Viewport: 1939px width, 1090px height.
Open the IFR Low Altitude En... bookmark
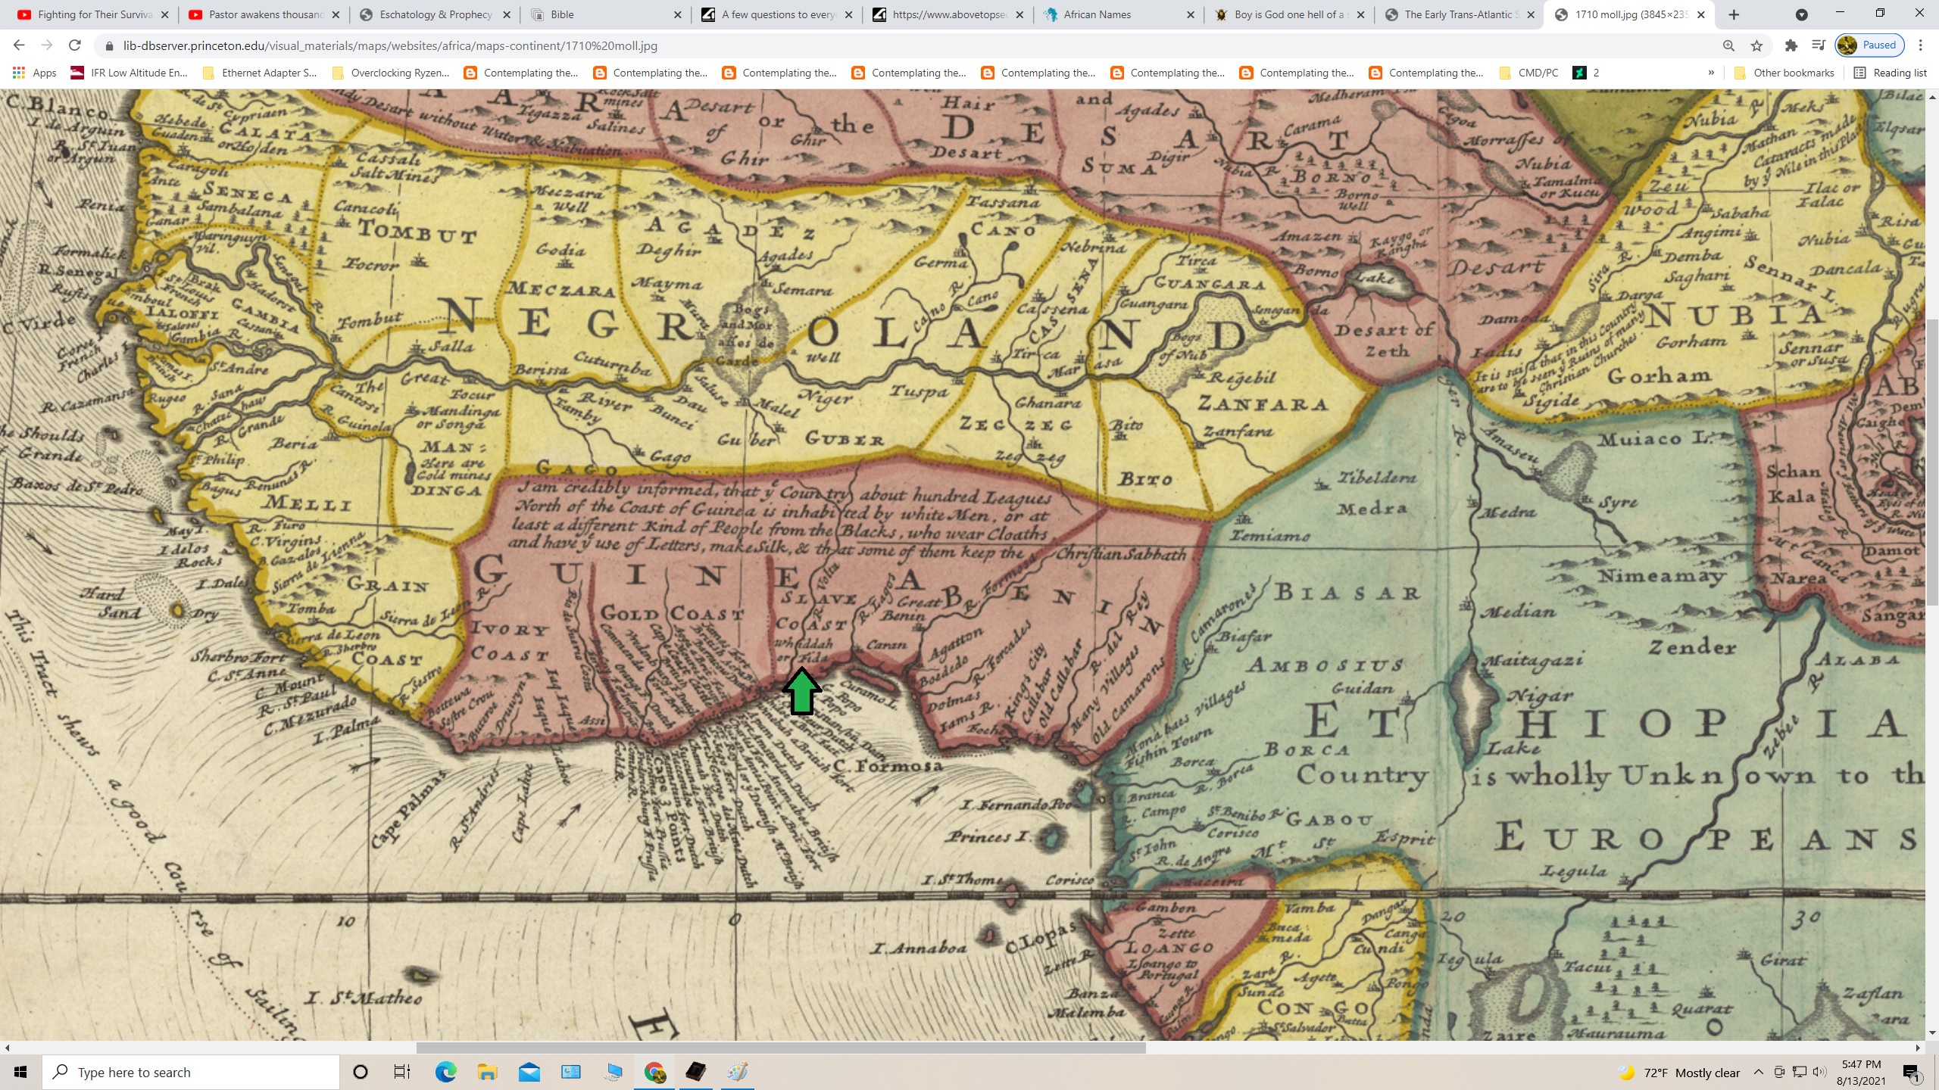click(129, 73)
